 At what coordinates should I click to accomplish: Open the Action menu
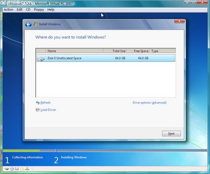(x=8, y=10)
